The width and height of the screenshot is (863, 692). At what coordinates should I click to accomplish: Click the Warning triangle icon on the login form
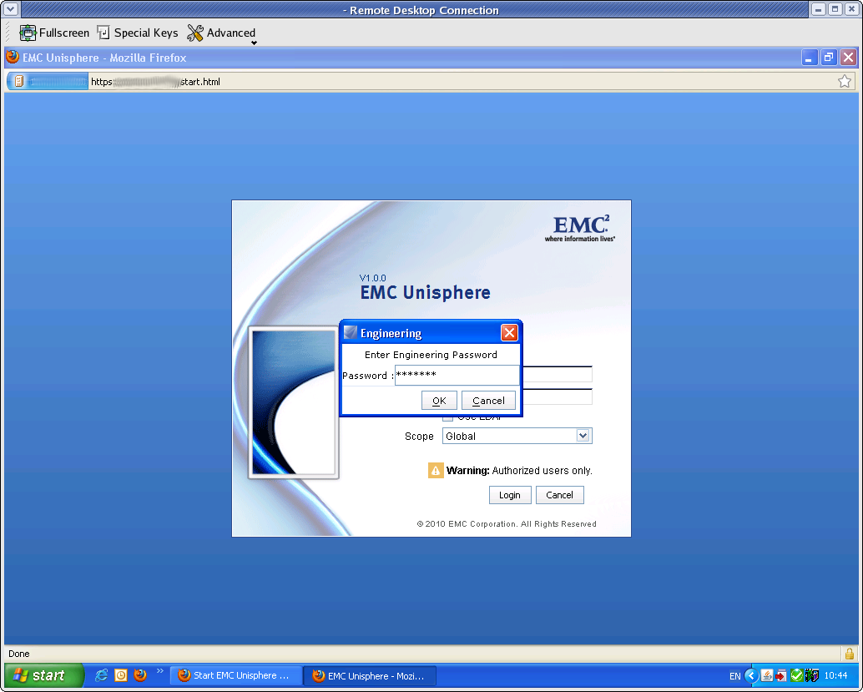pyautogui.click(x=434, y=470)
